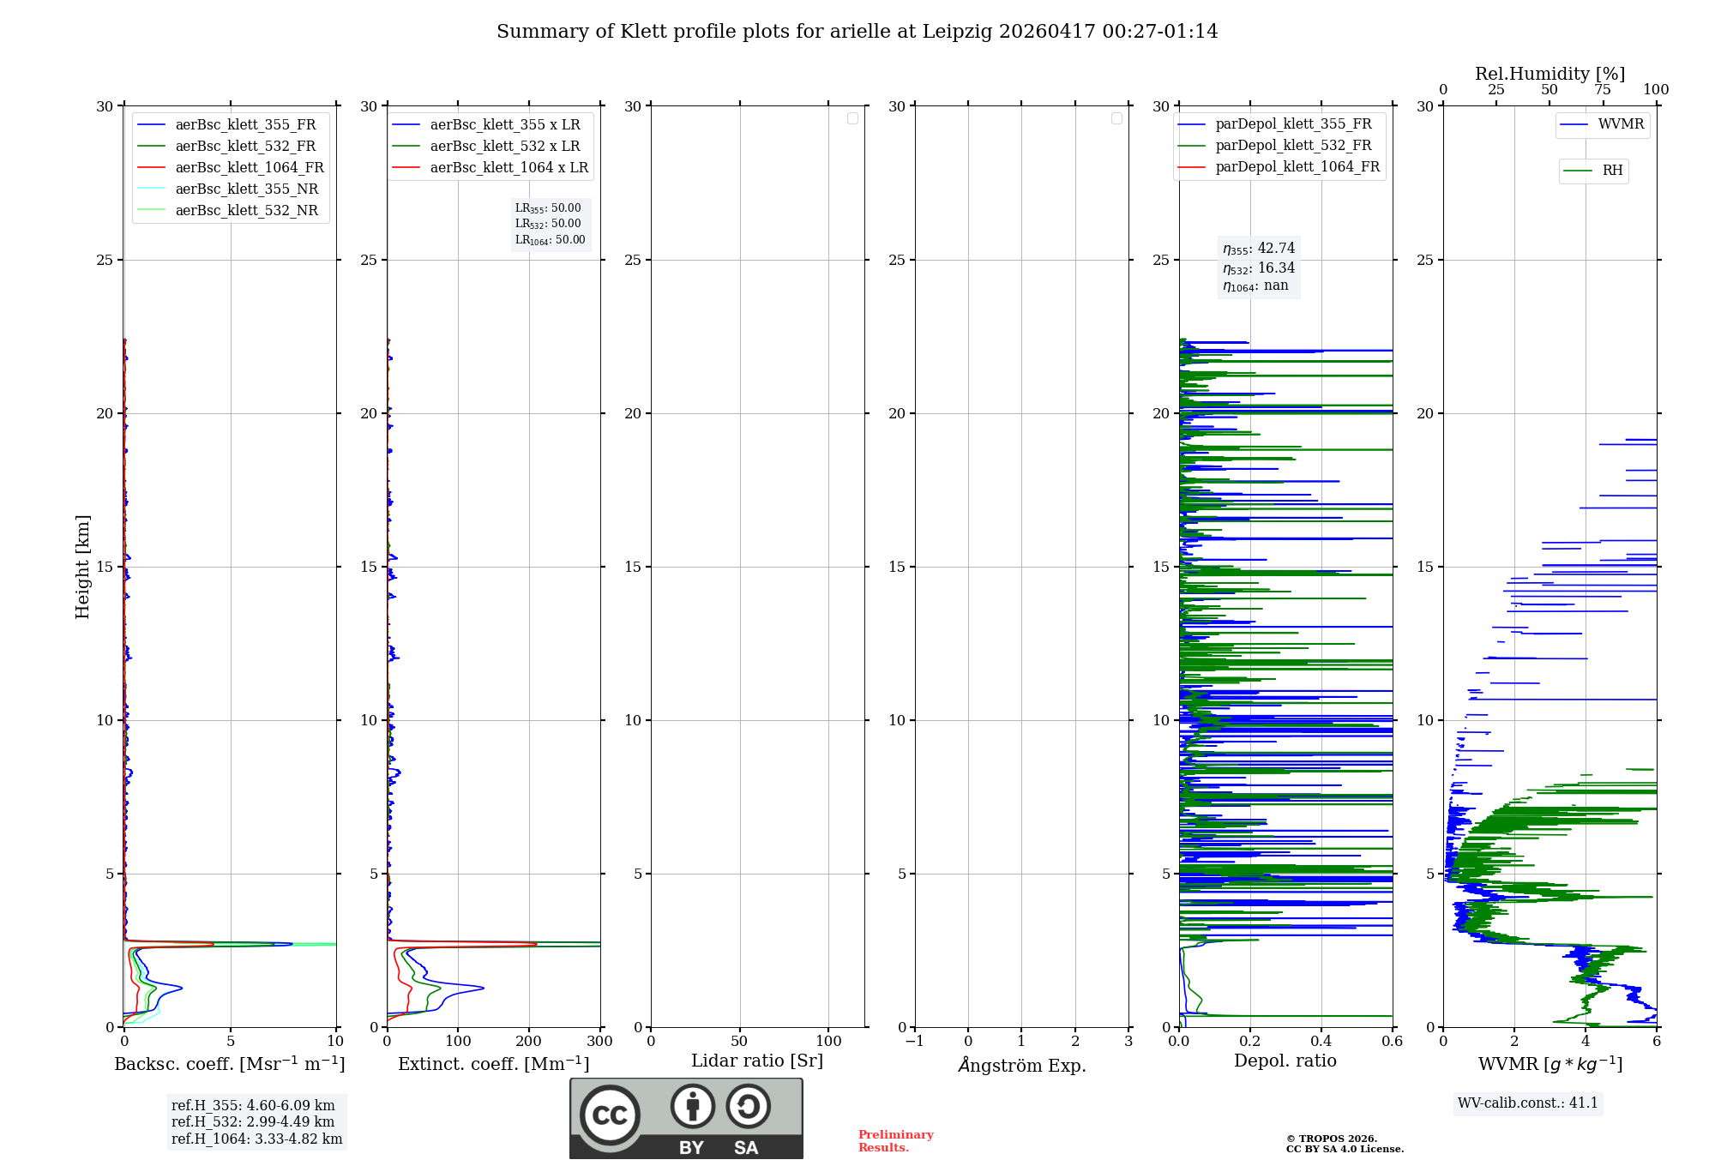Screen dimensions: 1715x1166
Task: Click the RH legend entry
Action: (1593, 171)
